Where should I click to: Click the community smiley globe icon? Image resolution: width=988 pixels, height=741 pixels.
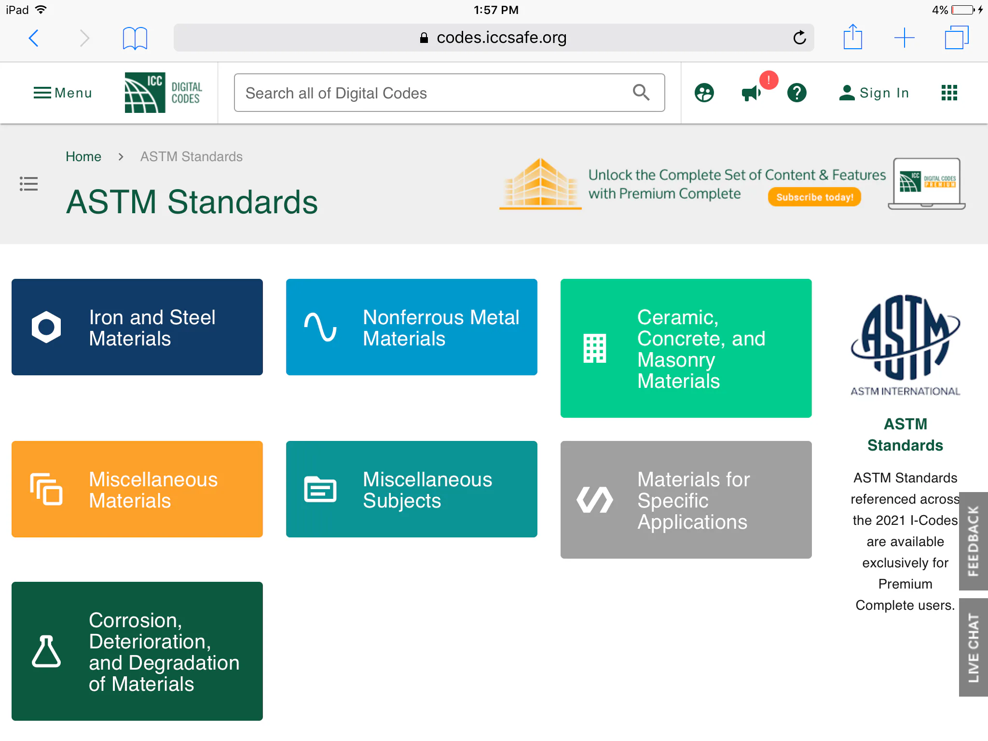[704, 93]
